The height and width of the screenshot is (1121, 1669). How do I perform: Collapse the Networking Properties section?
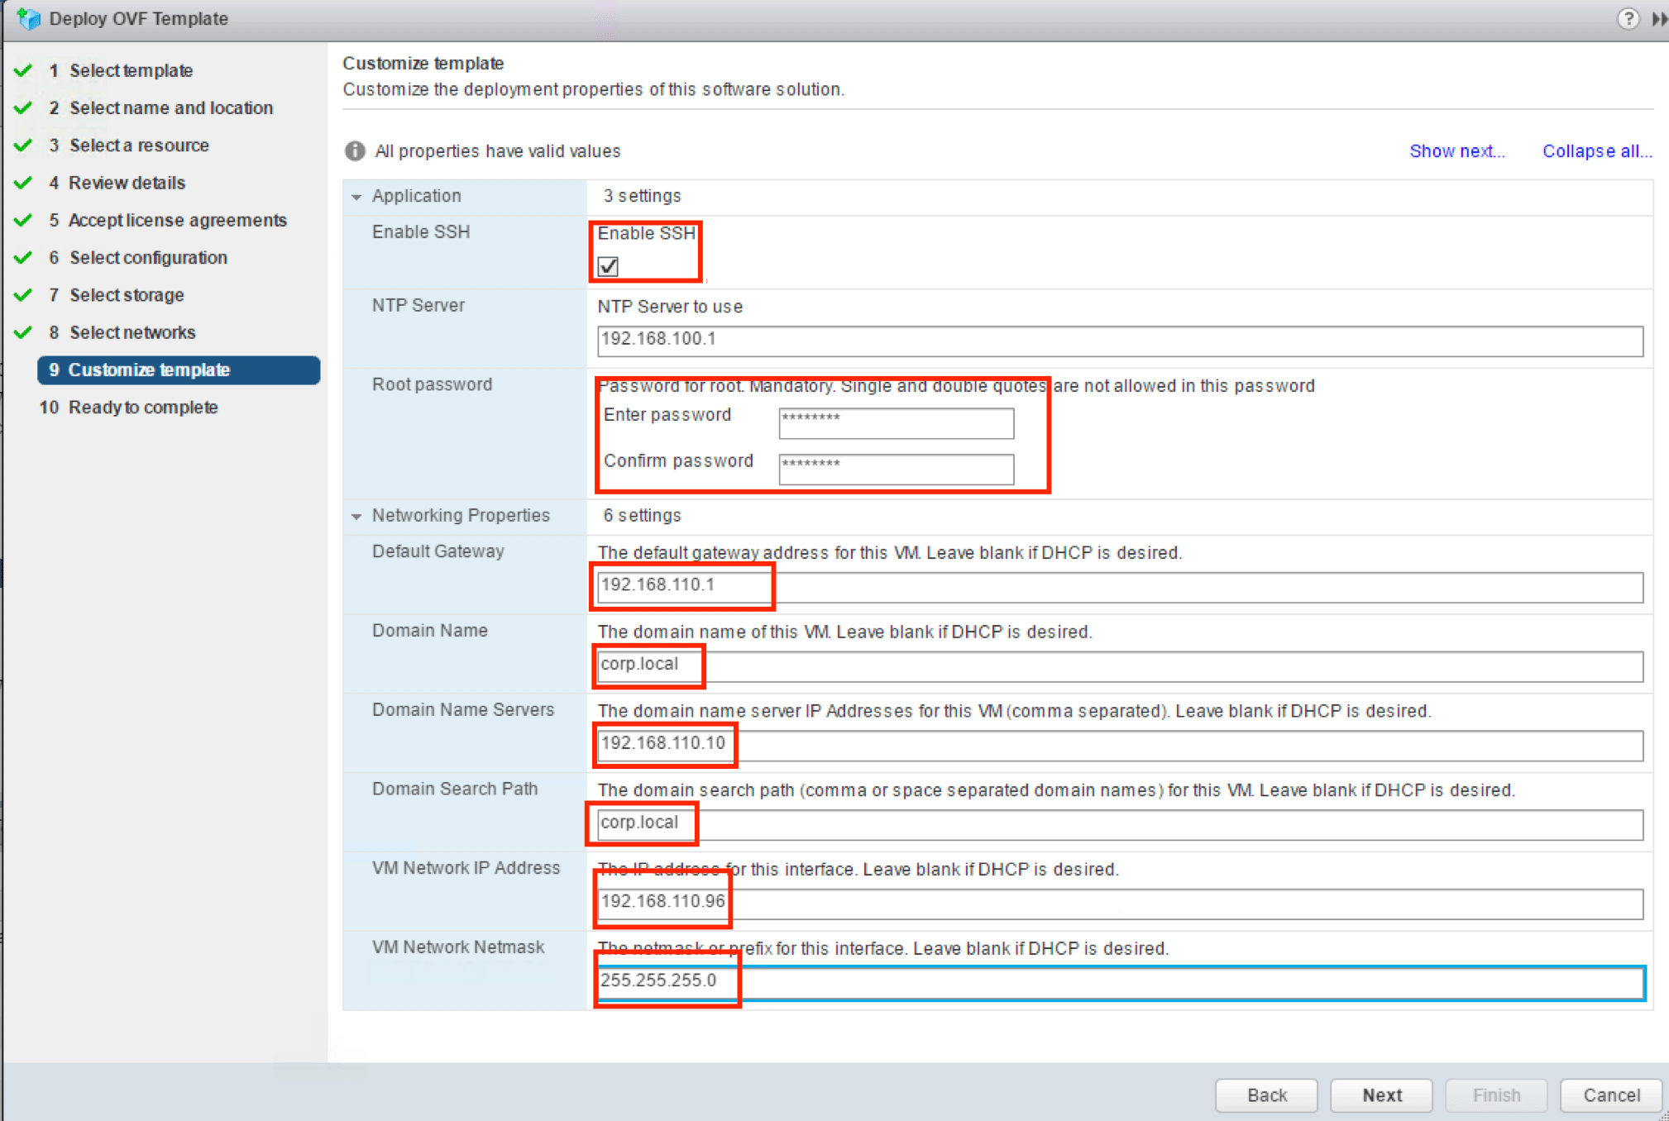356,516
